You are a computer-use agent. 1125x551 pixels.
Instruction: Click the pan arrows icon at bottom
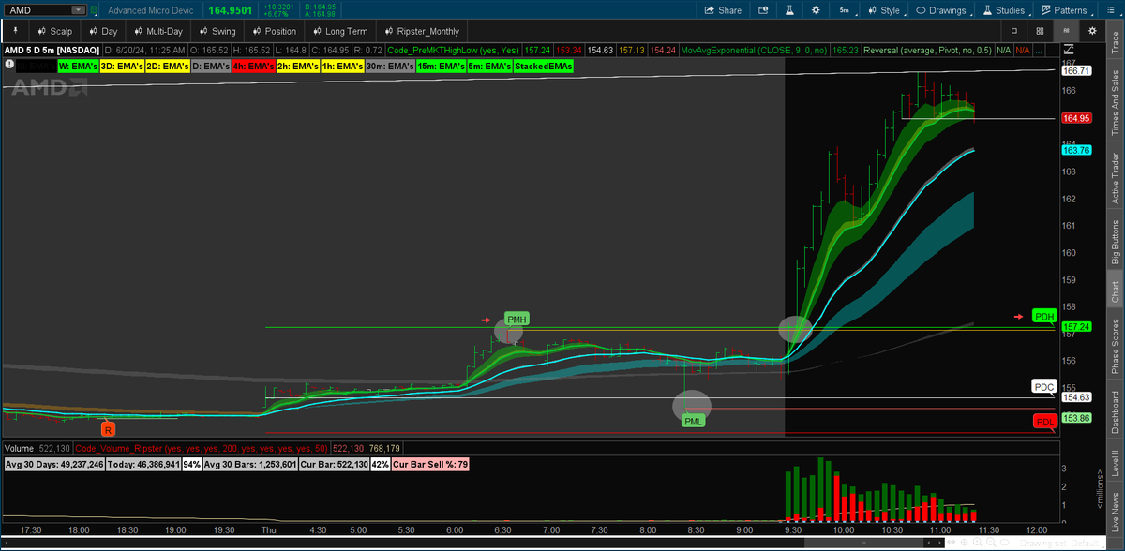(951, 543)
